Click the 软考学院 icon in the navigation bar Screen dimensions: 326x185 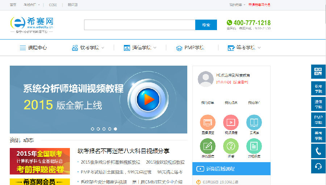coord(75,48)
